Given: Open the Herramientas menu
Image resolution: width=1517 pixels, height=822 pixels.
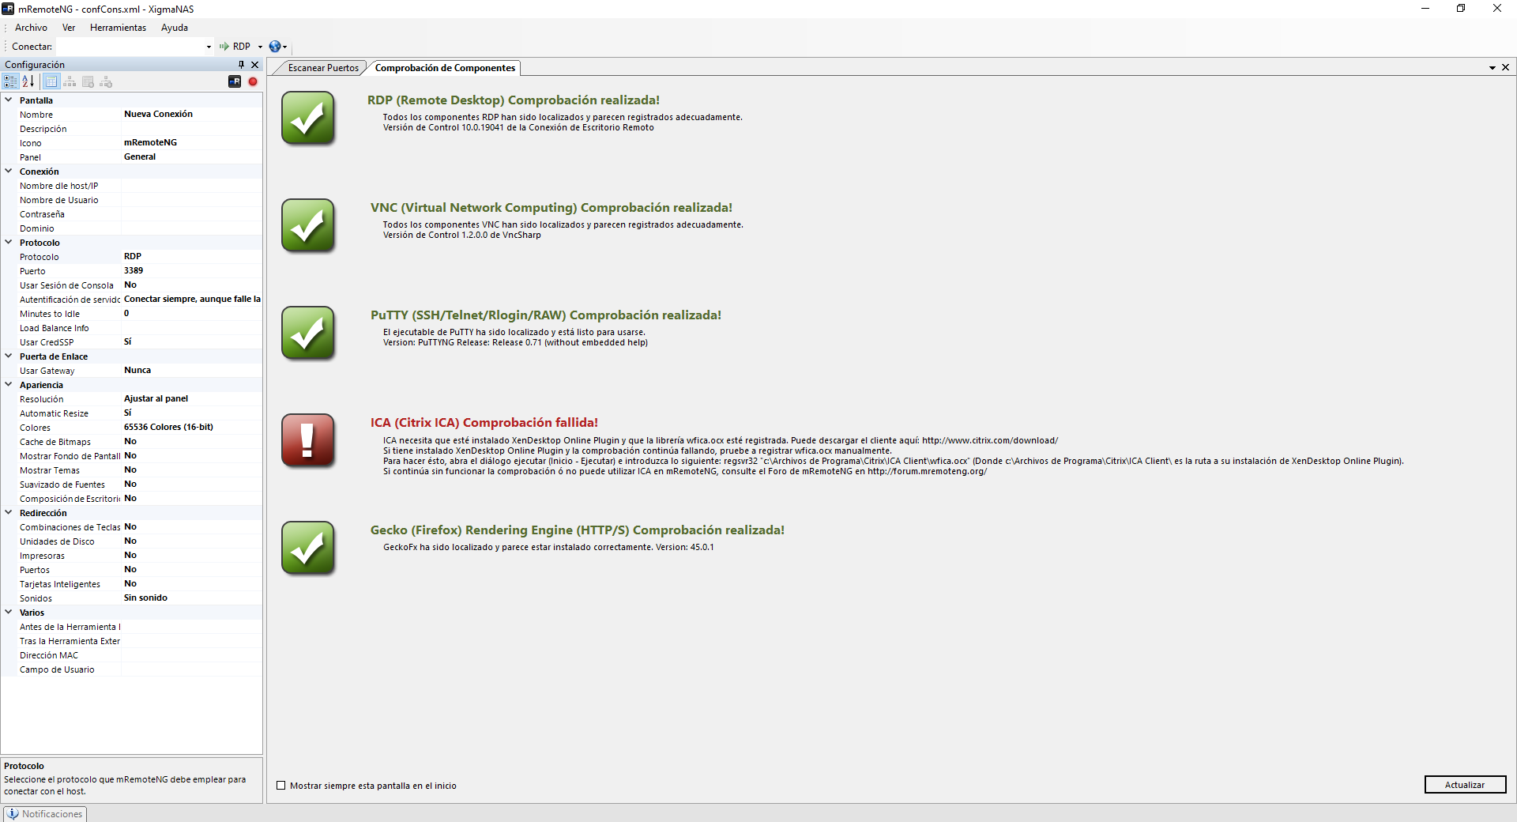Looking at the screenshot, I should pos(118,28).
